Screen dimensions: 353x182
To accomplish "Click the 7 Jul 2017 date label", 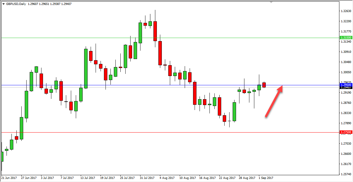I will click(x=67, y=178).
